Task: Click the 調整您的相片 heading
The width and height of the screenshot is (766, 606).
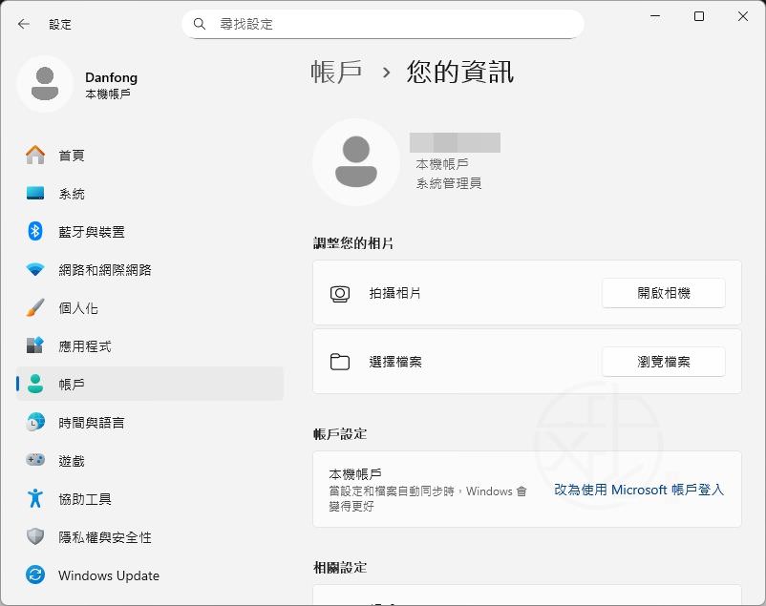Action: [353, 243]
